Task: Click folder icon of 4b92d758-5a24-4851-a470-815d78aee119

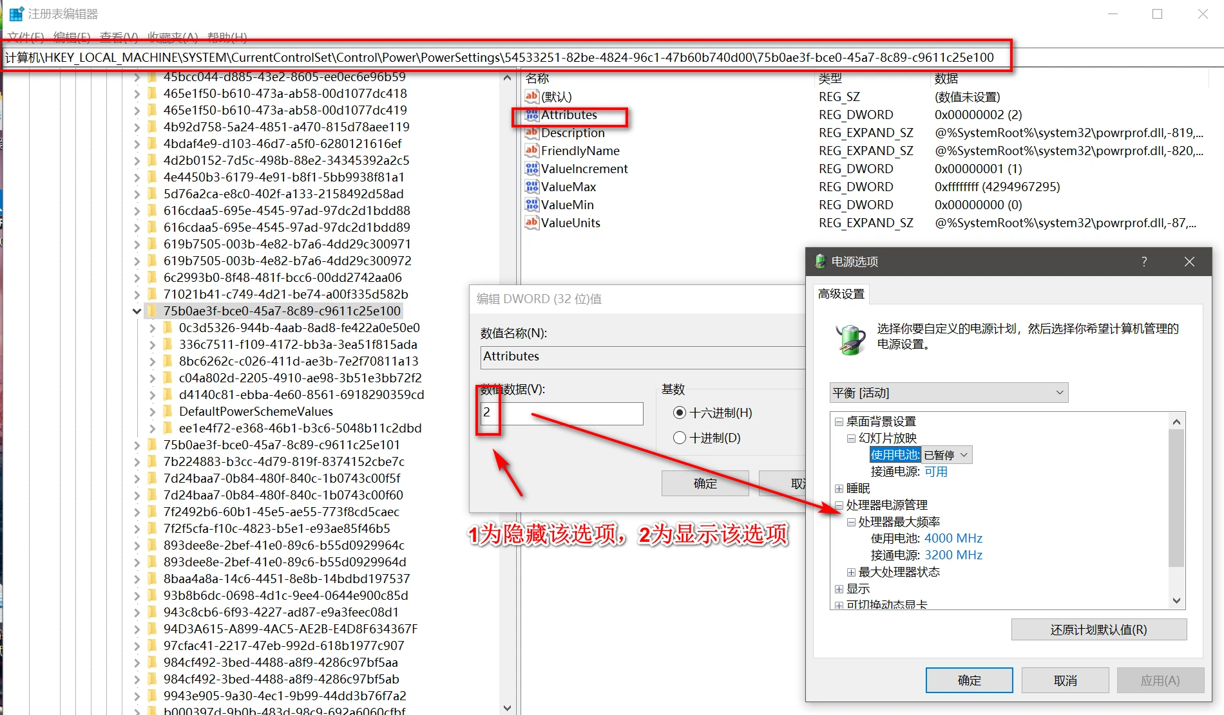Action: pyautogui.click(x=152, y=127)
